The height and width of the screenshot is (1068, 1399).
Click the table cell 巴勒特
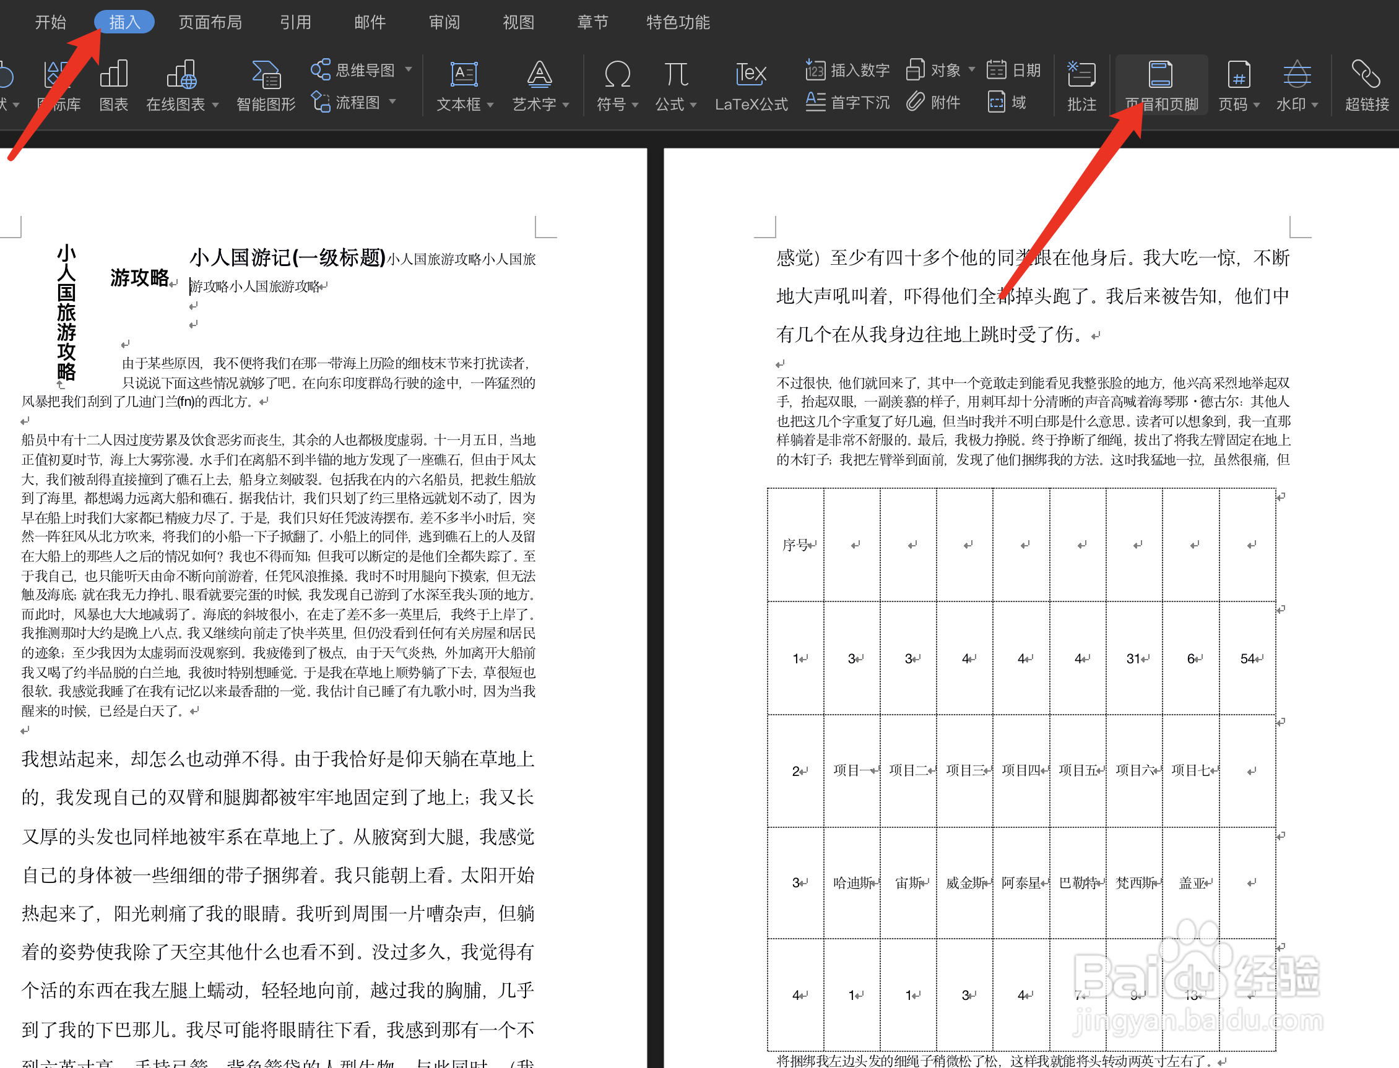coord(1078,883)
